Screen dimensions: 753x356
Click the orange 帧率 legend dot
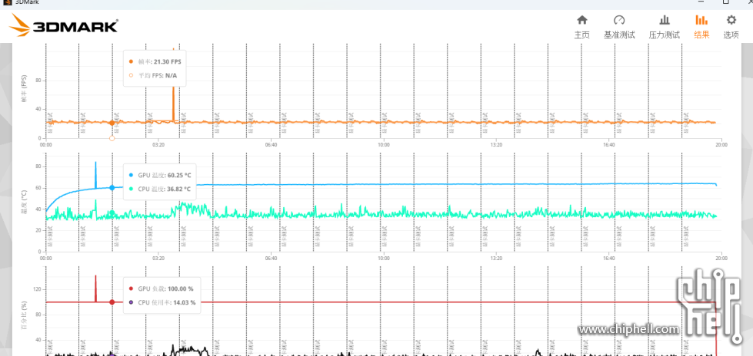tap(131, 61)
